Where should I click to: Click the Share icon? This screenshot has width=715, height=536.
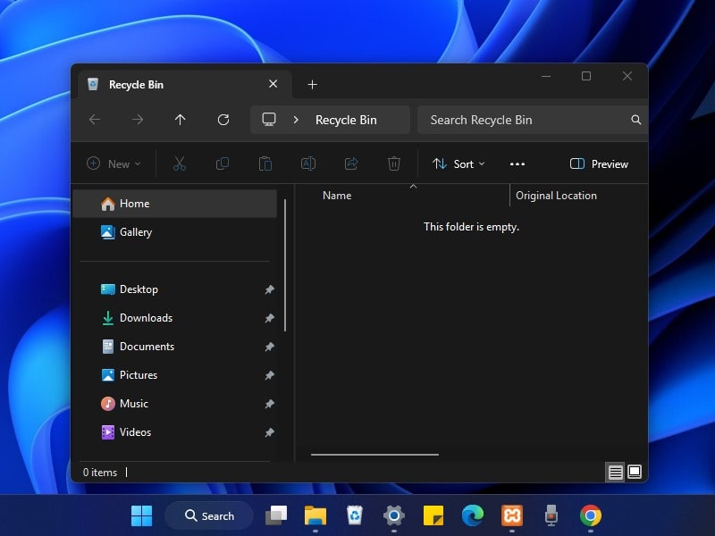(x=351, y=163)
